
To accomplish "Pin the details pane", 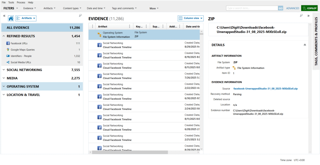I will (x=302, y=16).
